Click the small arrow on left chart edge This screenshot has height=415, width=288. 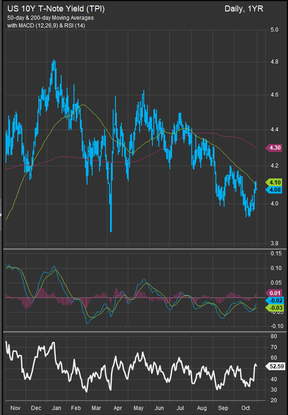(x=1, y=214)
